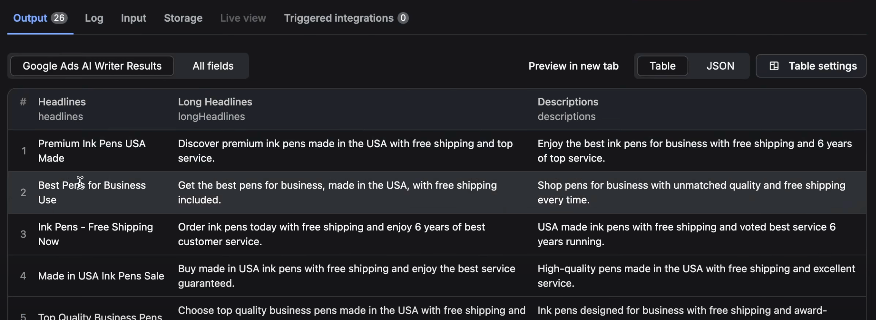Click the Table settings grid icon

774,66
